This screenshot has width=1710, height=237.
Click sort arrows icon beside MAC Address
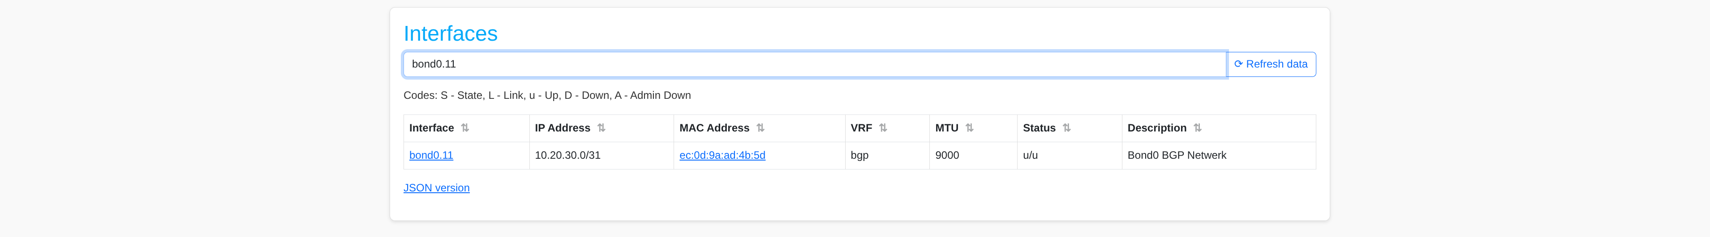click(760, 128)
